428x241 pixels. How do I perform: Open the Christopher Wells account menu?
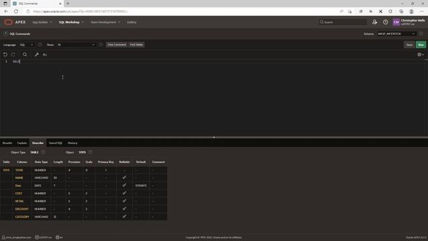[x=409, y=22]
